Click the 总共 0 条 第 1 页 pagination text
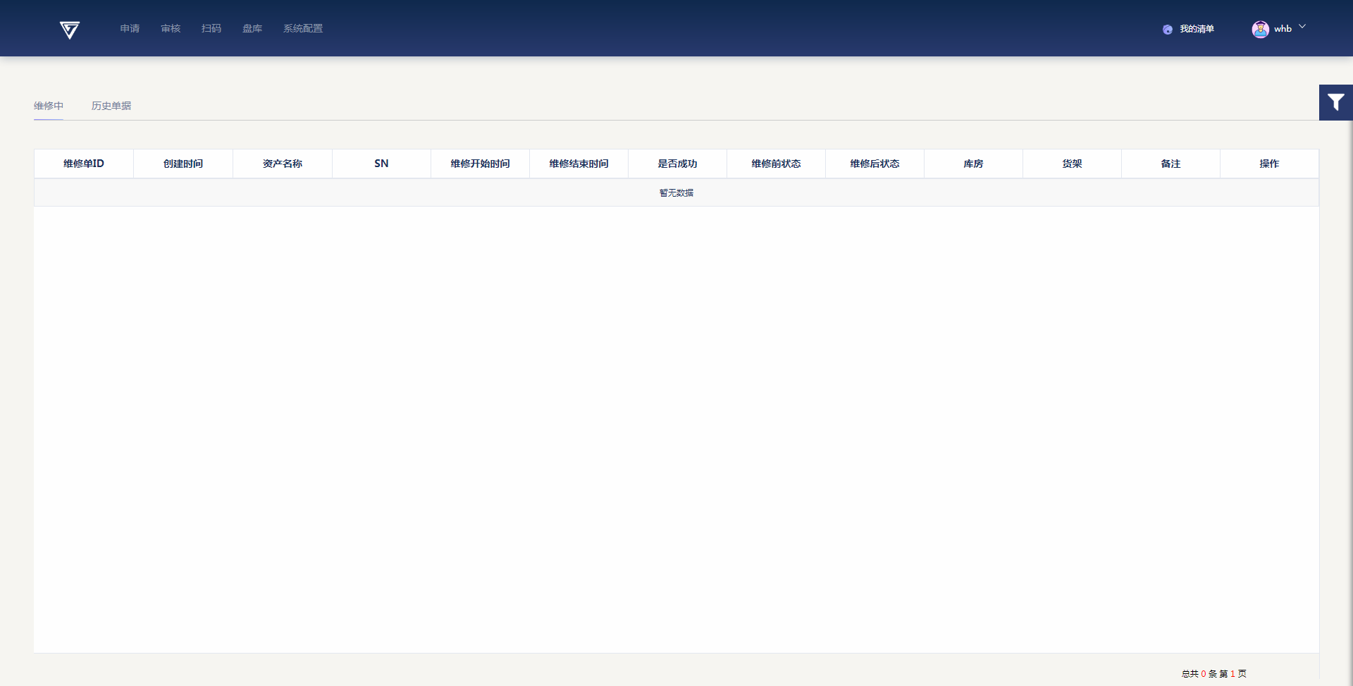1353x686 pixels. click(1214, 674)
